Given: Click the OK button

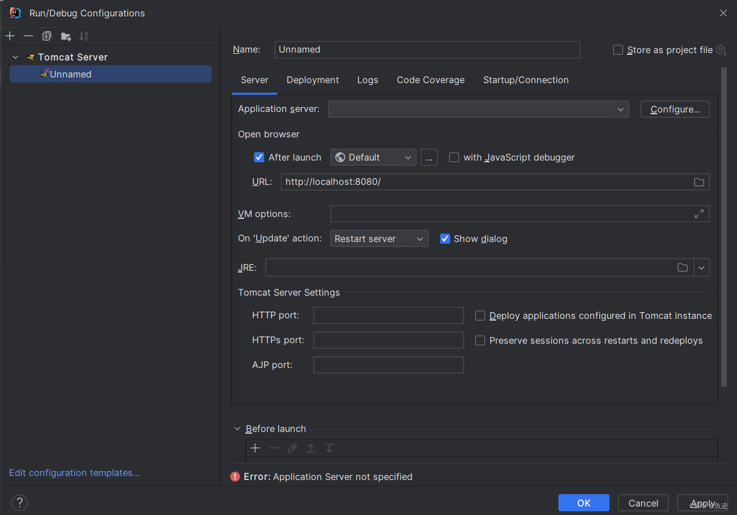Looking at the screenshot, I should pos(584,503).
